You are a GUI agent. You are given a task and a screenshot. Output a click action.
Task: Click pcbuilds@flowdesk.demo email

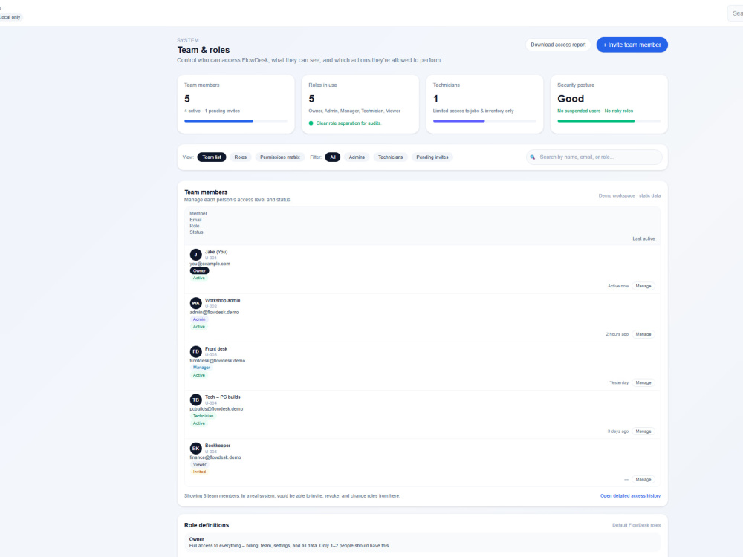216,409
